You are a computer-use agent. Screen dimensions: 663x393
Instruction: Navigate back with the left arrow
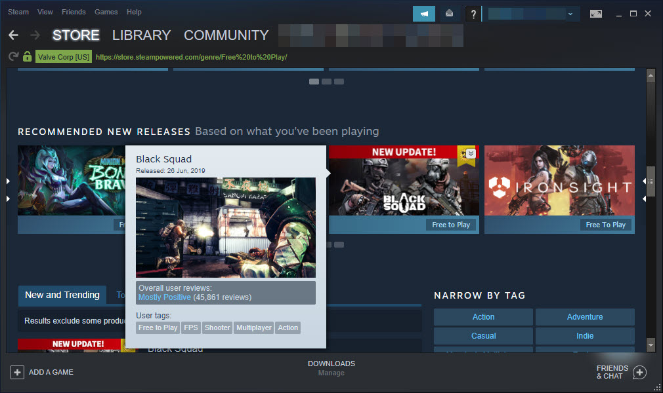point(13,35)
